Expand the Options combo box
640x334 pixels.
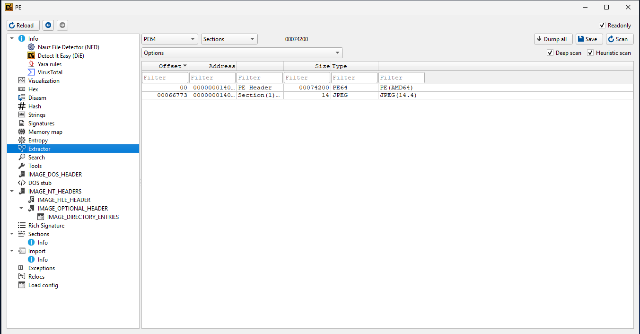242,53
